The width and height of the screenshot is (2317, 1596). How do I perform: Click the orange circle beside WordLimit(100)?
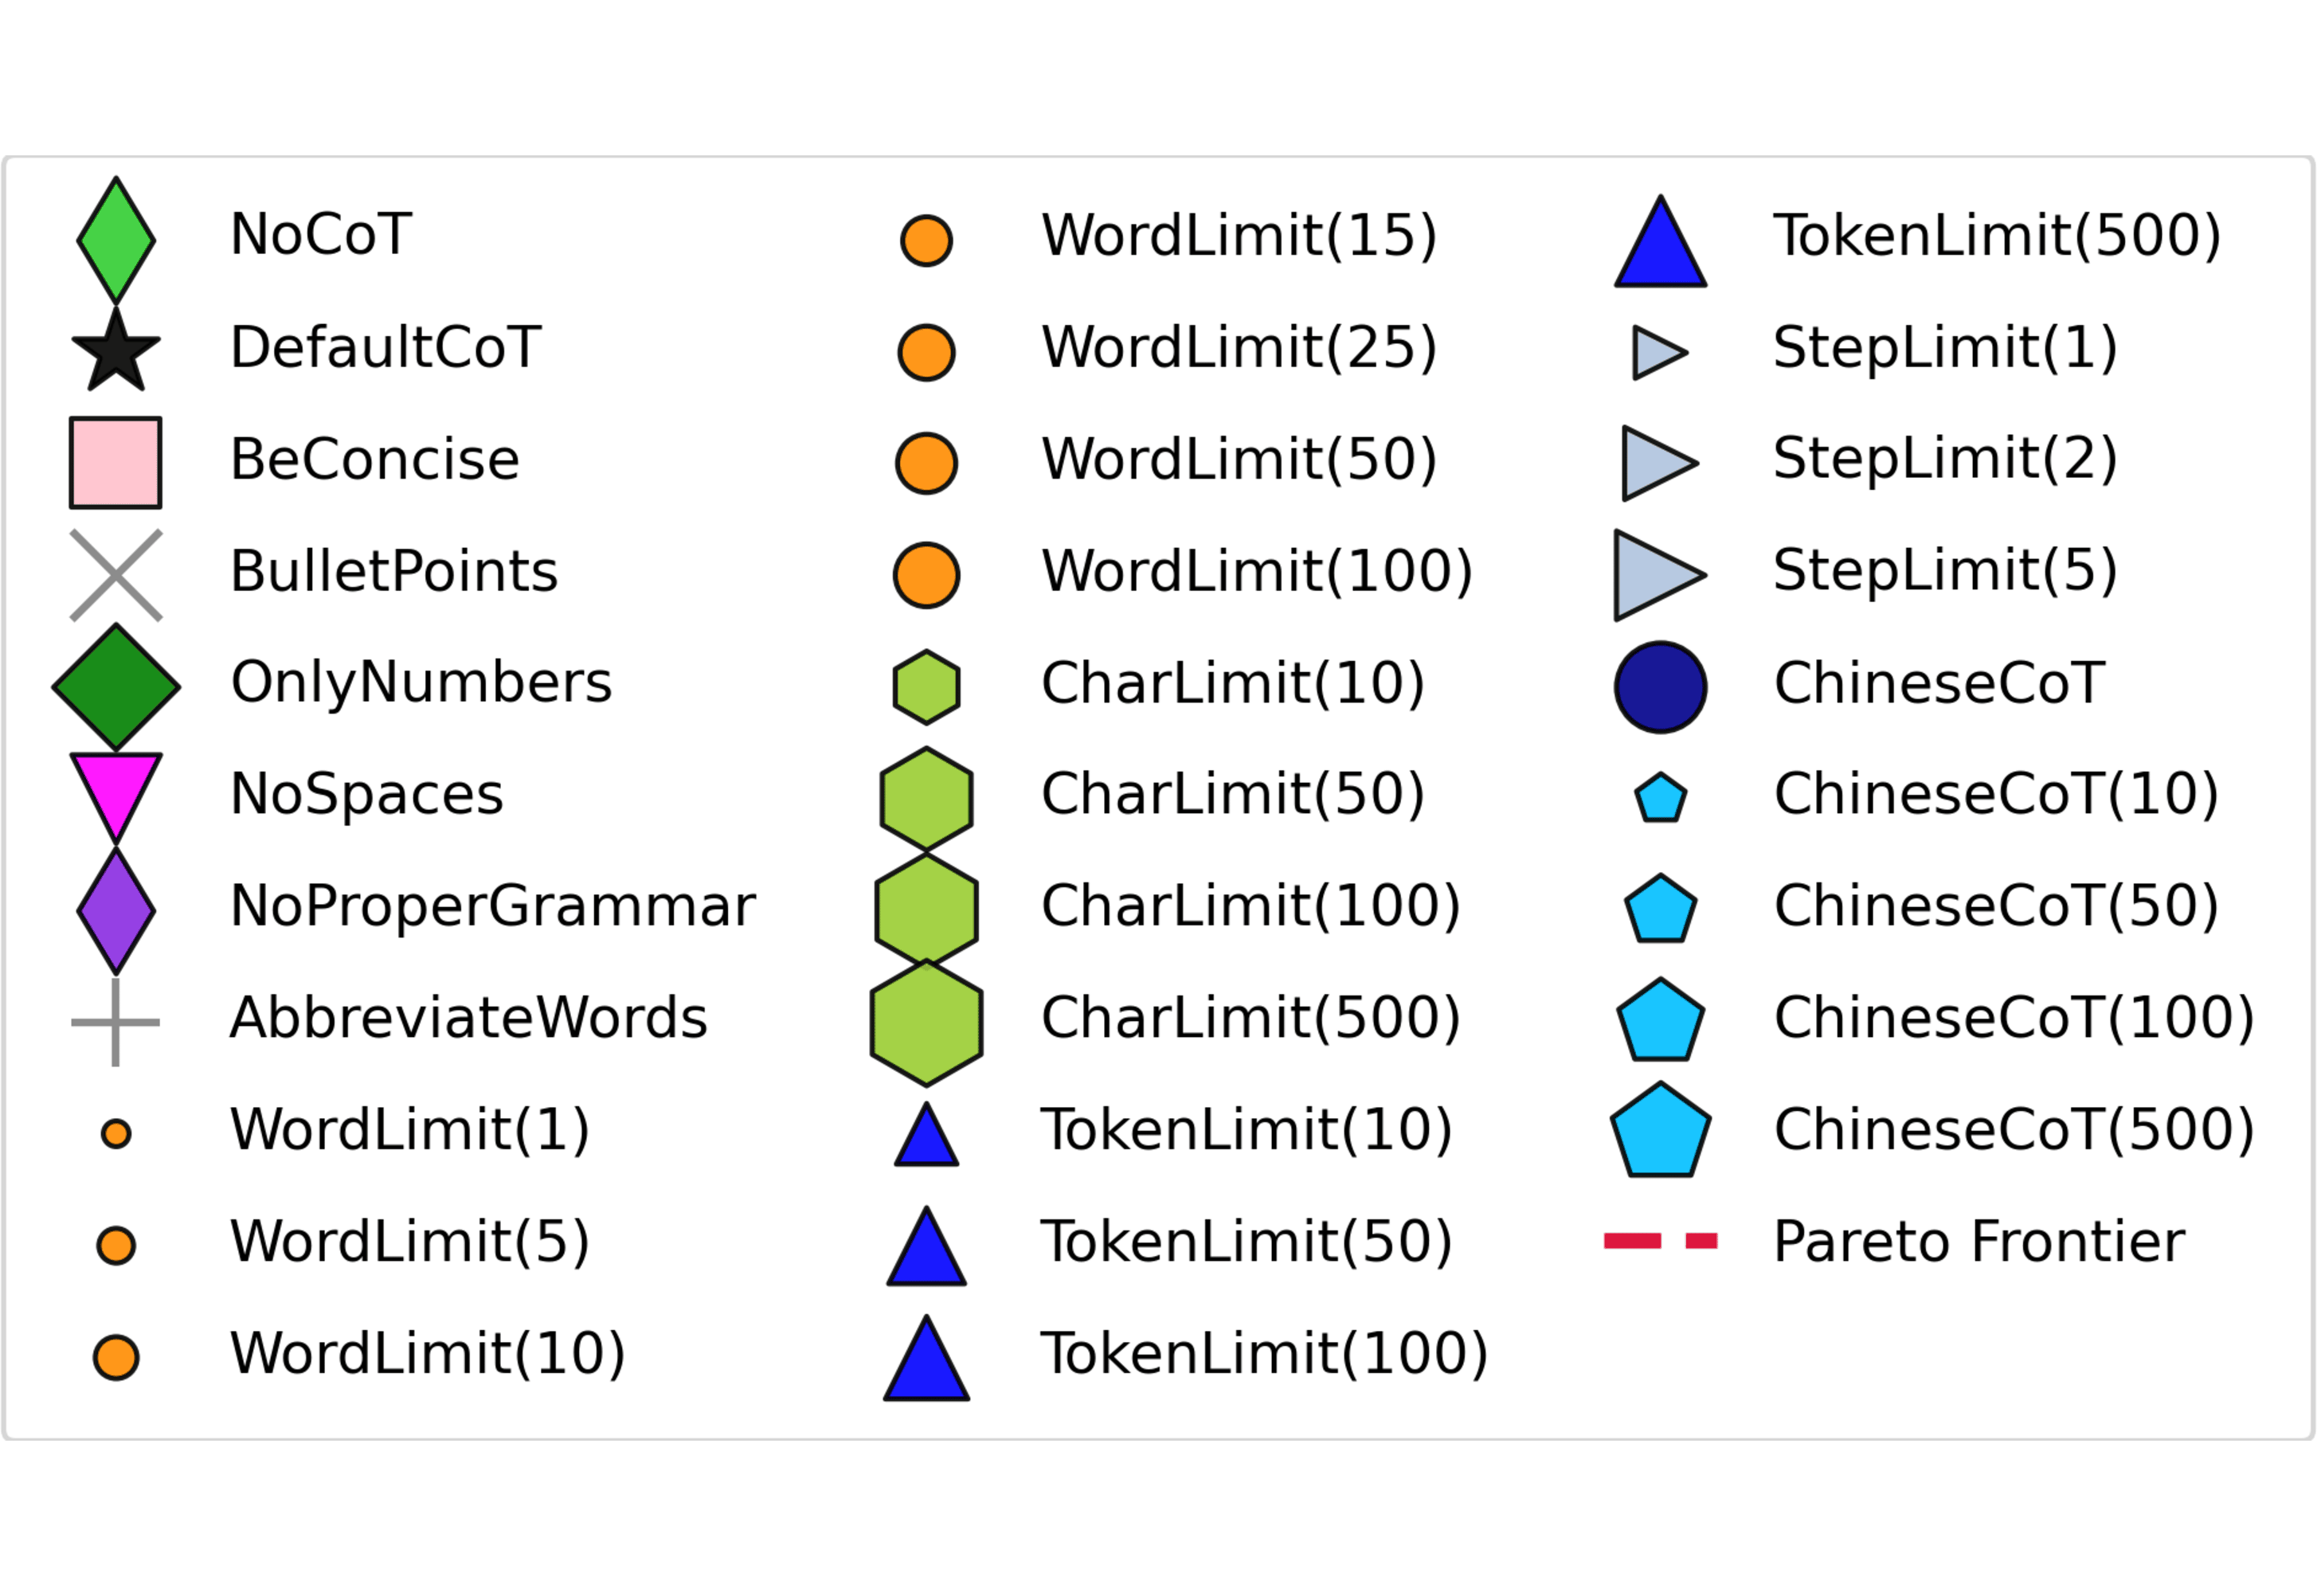[926, 575]
